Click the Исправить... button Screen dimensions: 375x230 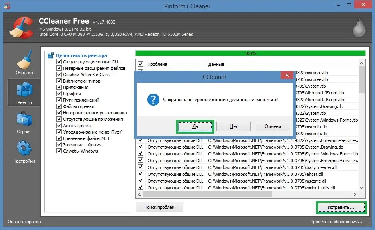(341, 207)
